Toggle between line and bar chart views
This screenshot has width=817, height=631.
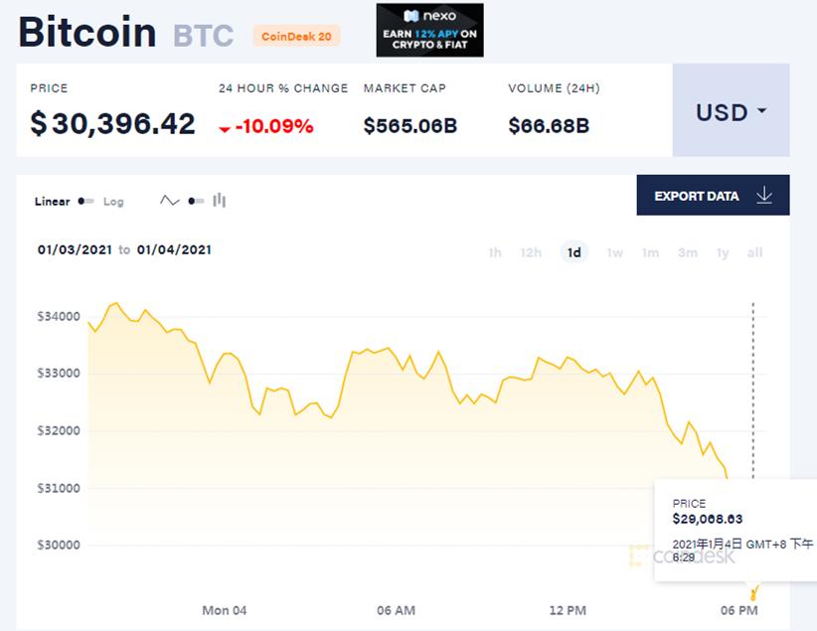click(194, 201)
